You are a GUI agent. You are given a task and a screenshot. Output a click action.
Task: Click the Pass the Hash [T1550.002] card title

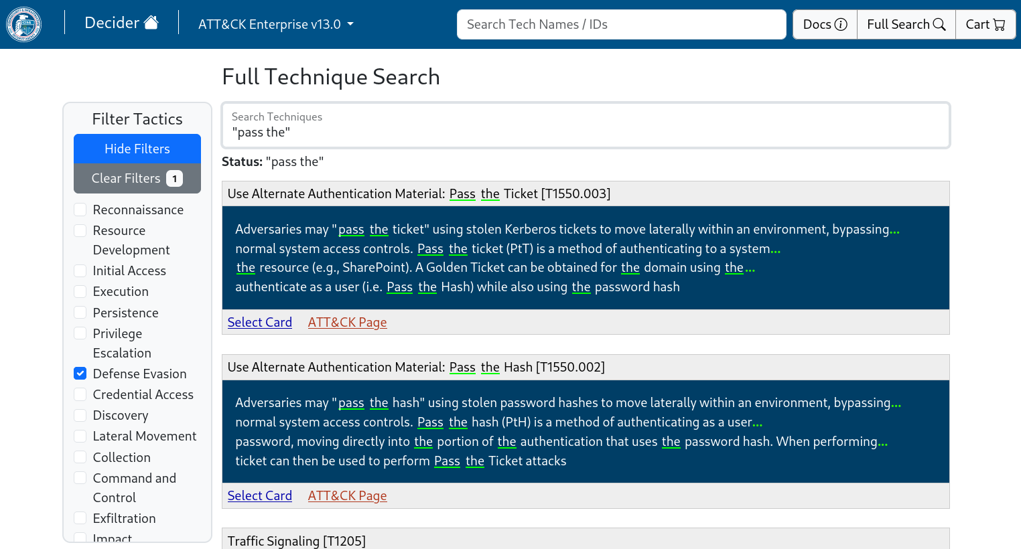point(416,367)
